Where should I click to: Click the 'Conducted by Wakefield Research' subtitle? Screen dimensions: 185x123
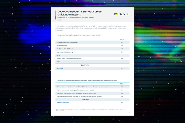[x=76, y=17]
